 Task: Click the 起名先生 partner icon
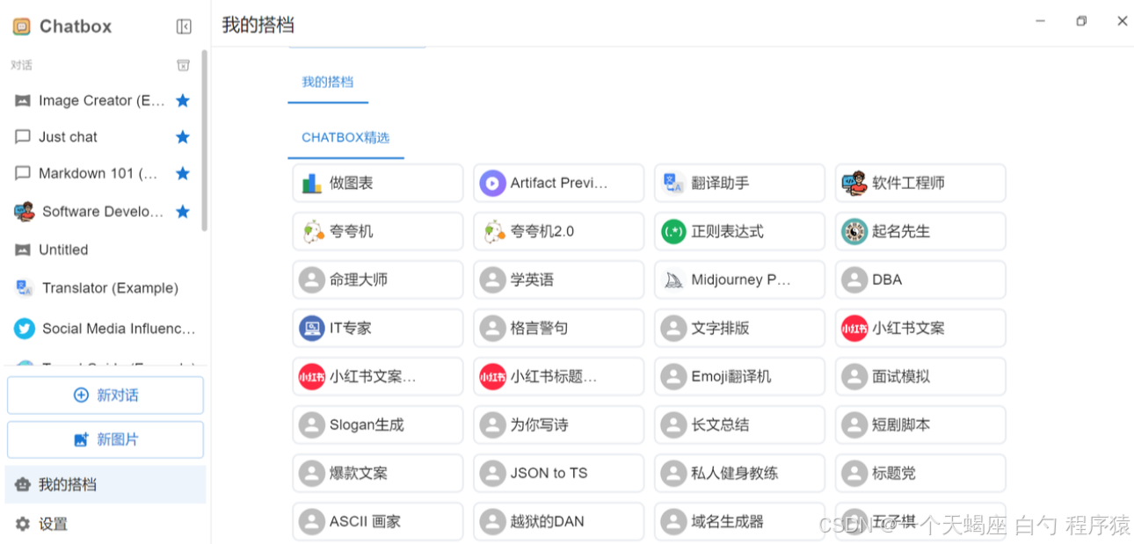click(x=854, y=232)
